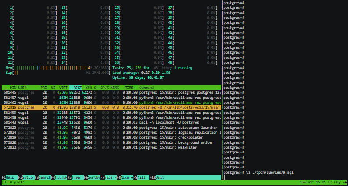Click the Tasks count line
The width and height of the screenshot is (348, 186).
click(x=152, y=68)
